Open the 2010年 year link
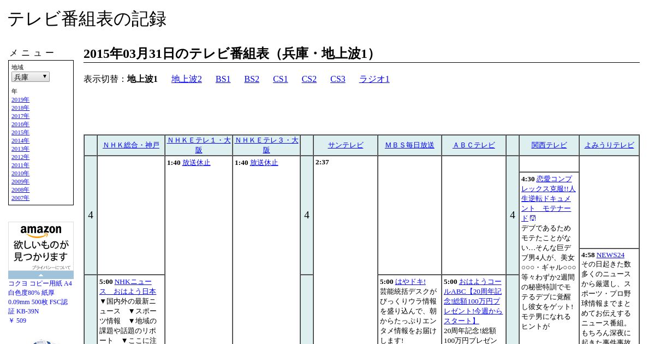Image resolution: width=655 pixels, height=344 pixels. click(x=20, y=174)
